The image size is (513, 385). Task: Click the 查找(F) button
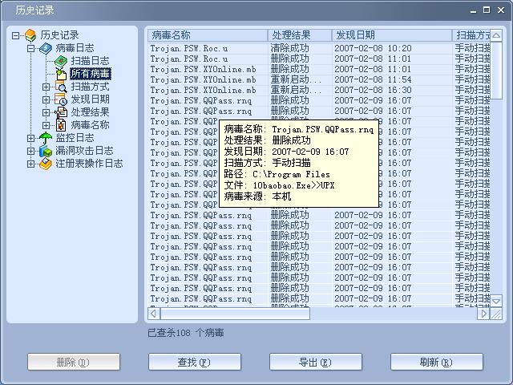(x=195, y=362)
